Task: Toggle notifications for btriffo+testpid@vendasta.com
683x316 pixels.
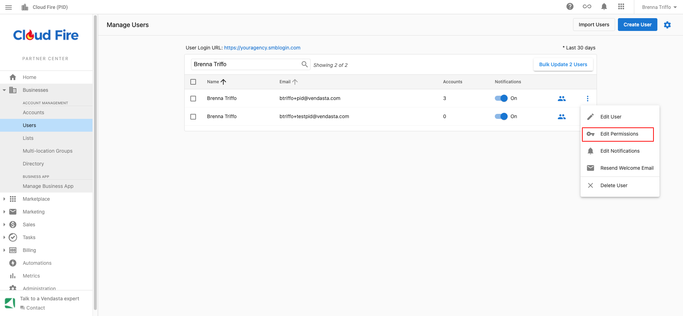Action: point(501,116)
